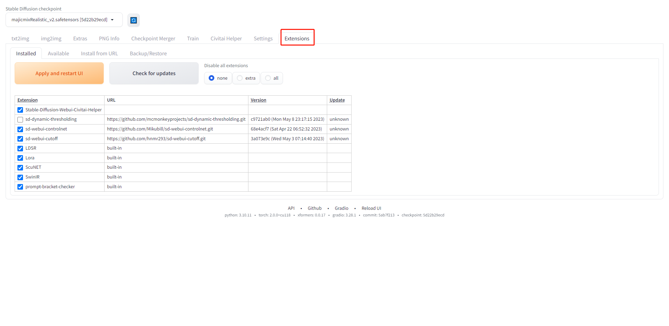Sort table by Extension column header
The height and width of the screenshot is (326, 669).
(28, 100)
